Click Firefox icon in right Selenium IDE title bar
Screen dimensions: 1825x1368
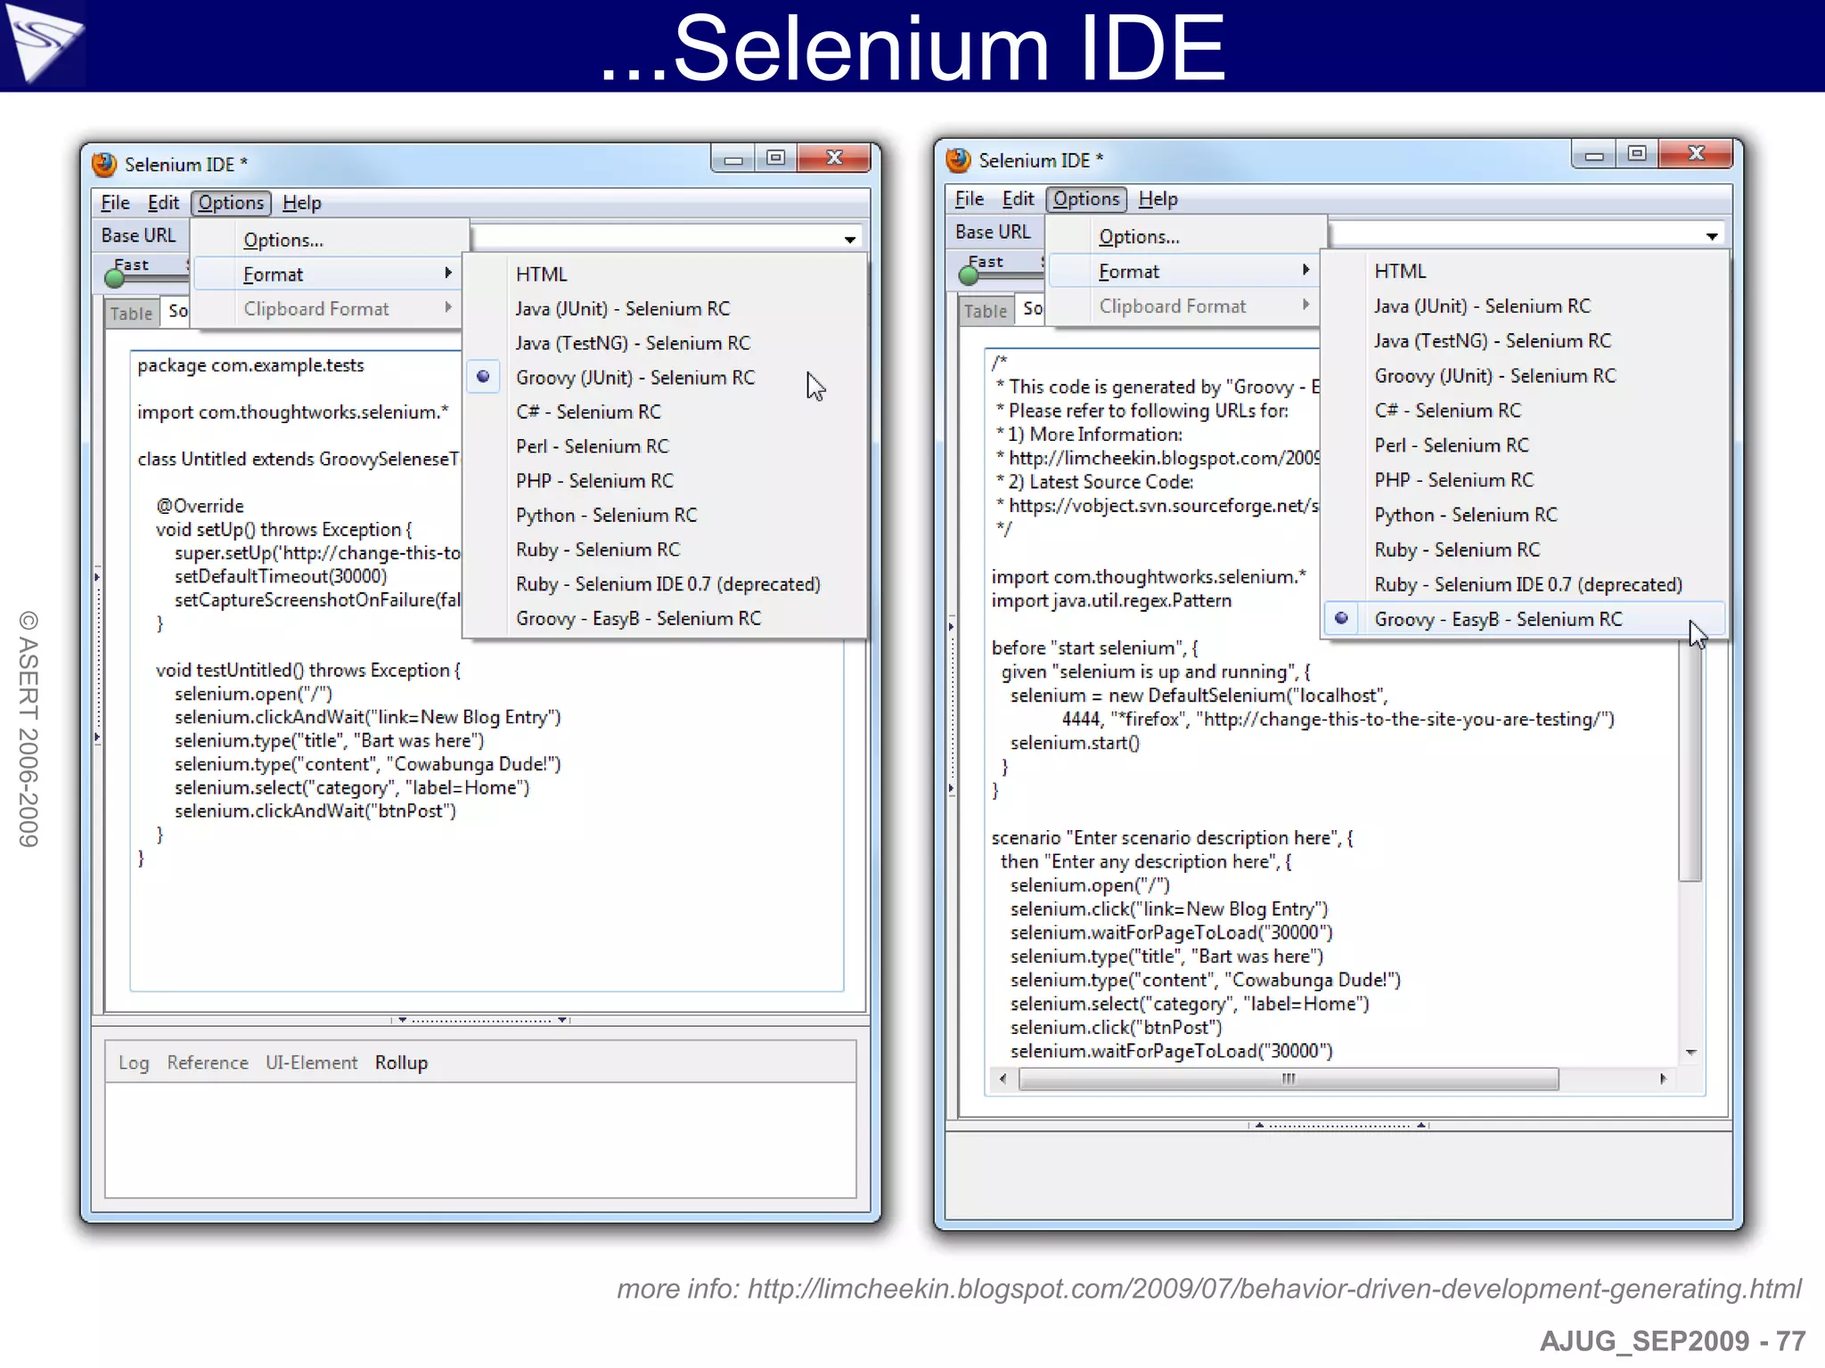pos(959,160)
